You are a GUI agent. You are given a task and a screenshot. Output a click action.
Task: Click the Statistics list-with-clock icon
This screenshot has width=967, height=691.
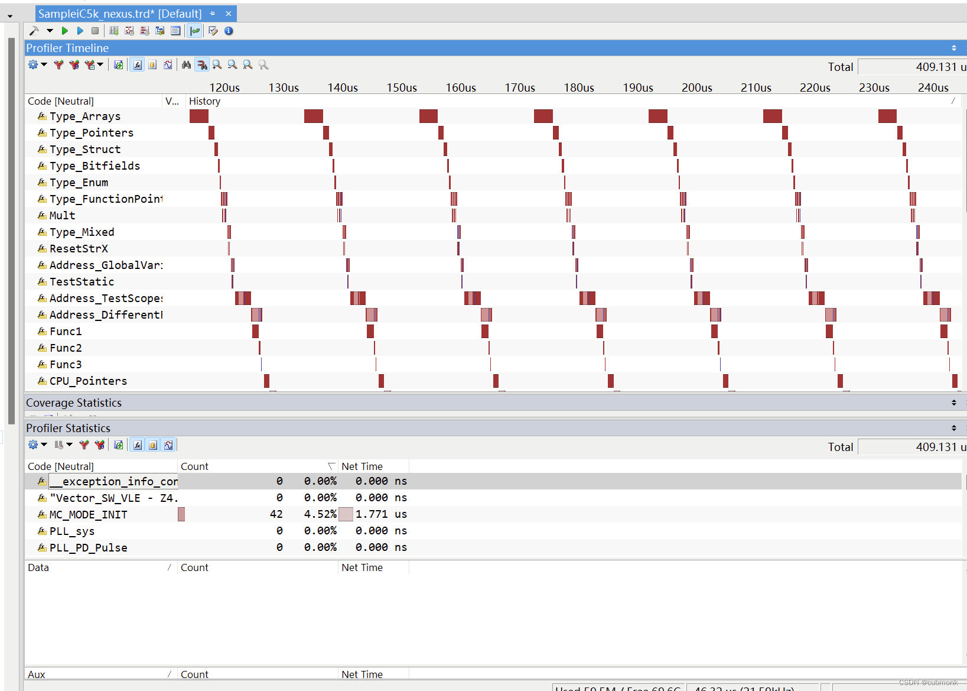coord(58,445)
